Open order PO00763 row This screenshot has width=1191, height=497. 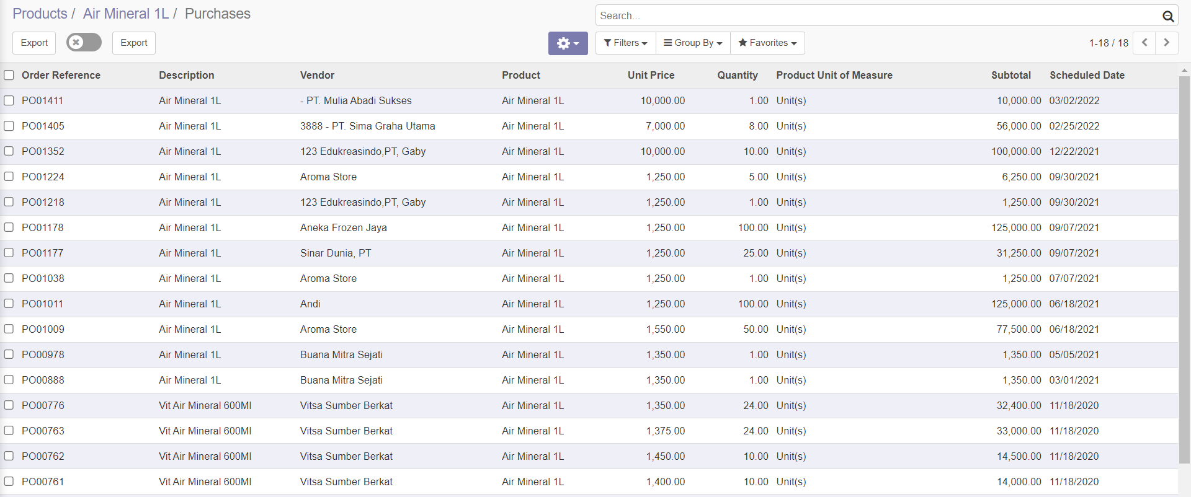pyautogui.click(x=589, y=431)
